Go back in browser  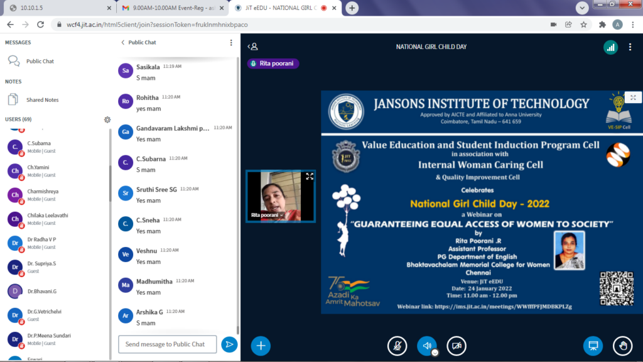tap(10, 25)
